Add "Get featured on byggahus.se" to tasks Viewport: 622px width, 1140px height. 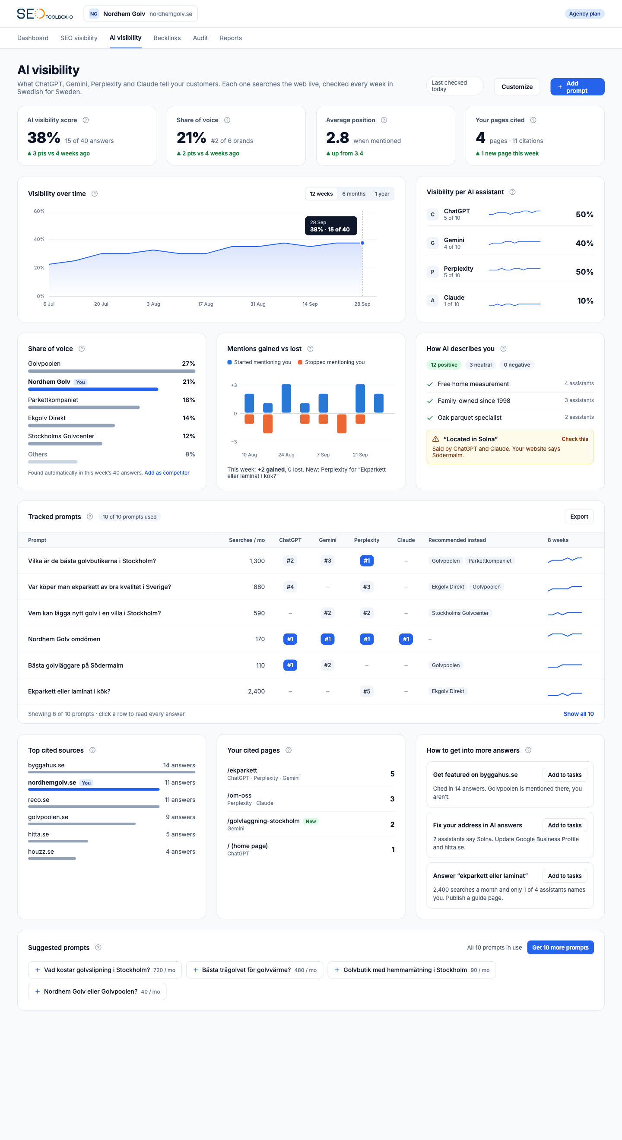click(x=565, y=774)
